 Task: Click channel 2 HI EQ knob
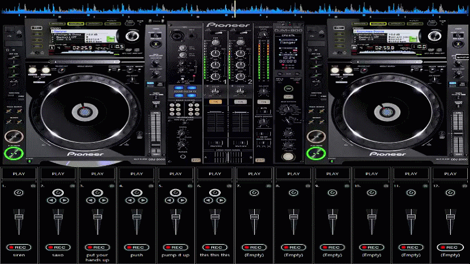point(241,54)
